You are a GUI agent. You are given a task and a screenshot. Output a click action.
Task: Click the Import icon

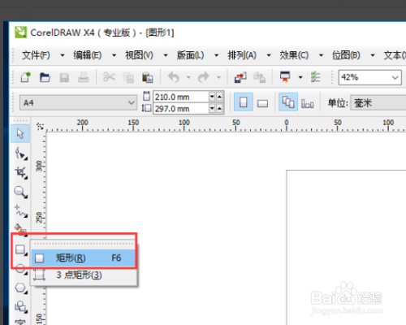click(x=240, y=77)
